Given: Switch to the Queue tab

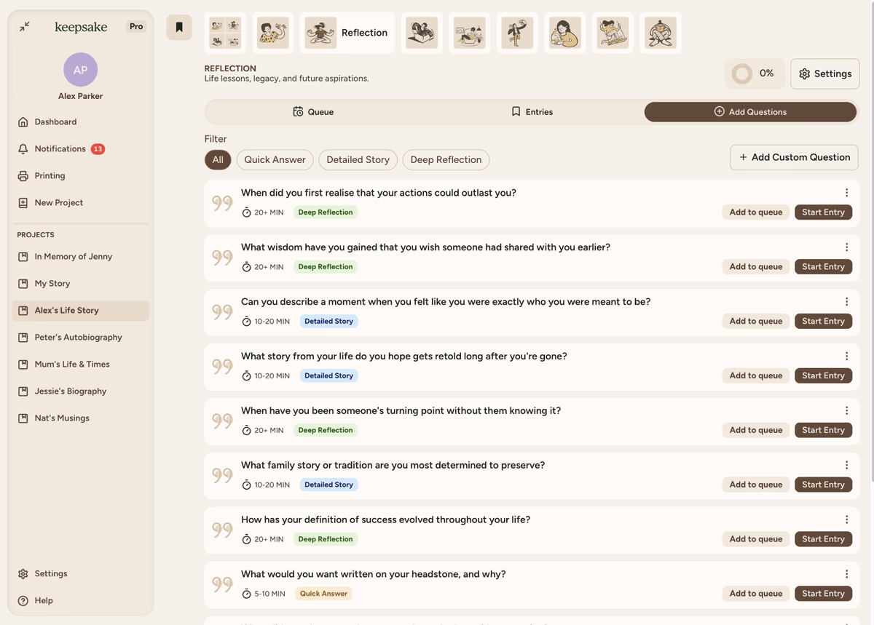Looking at the screenshot, I should [x=313, y=112].
